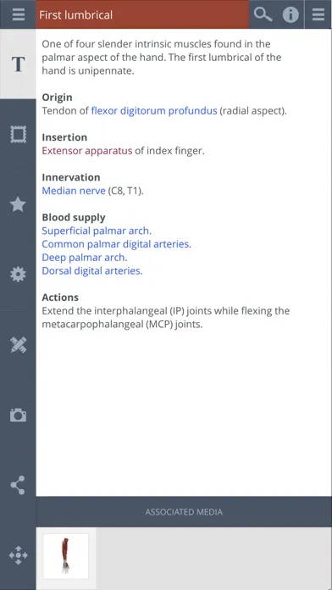Select the dotted selection frame tool
This screenshot has height=590, width=332.
[x=18, y=134]
